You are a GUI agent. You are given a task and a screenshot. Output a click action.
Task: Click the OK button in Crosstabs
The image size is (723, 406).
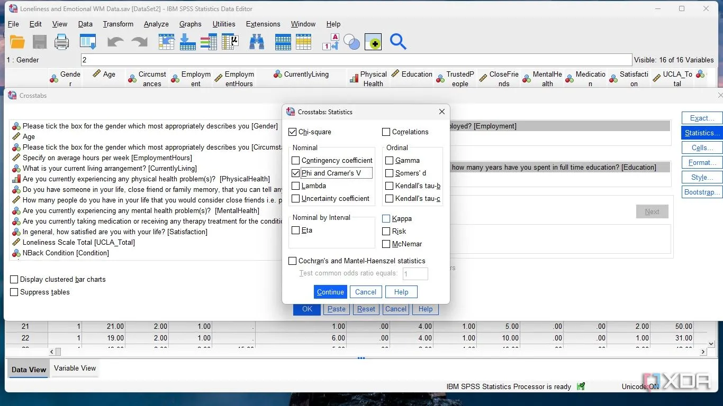[307, 309]
